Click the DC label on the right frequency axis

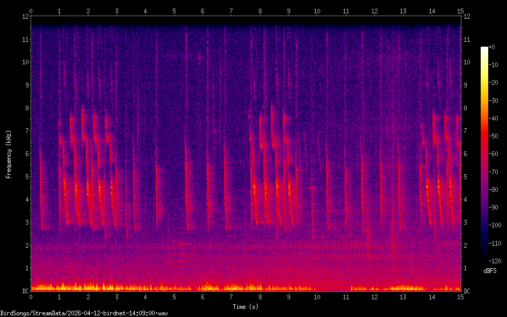coord(467,291)
